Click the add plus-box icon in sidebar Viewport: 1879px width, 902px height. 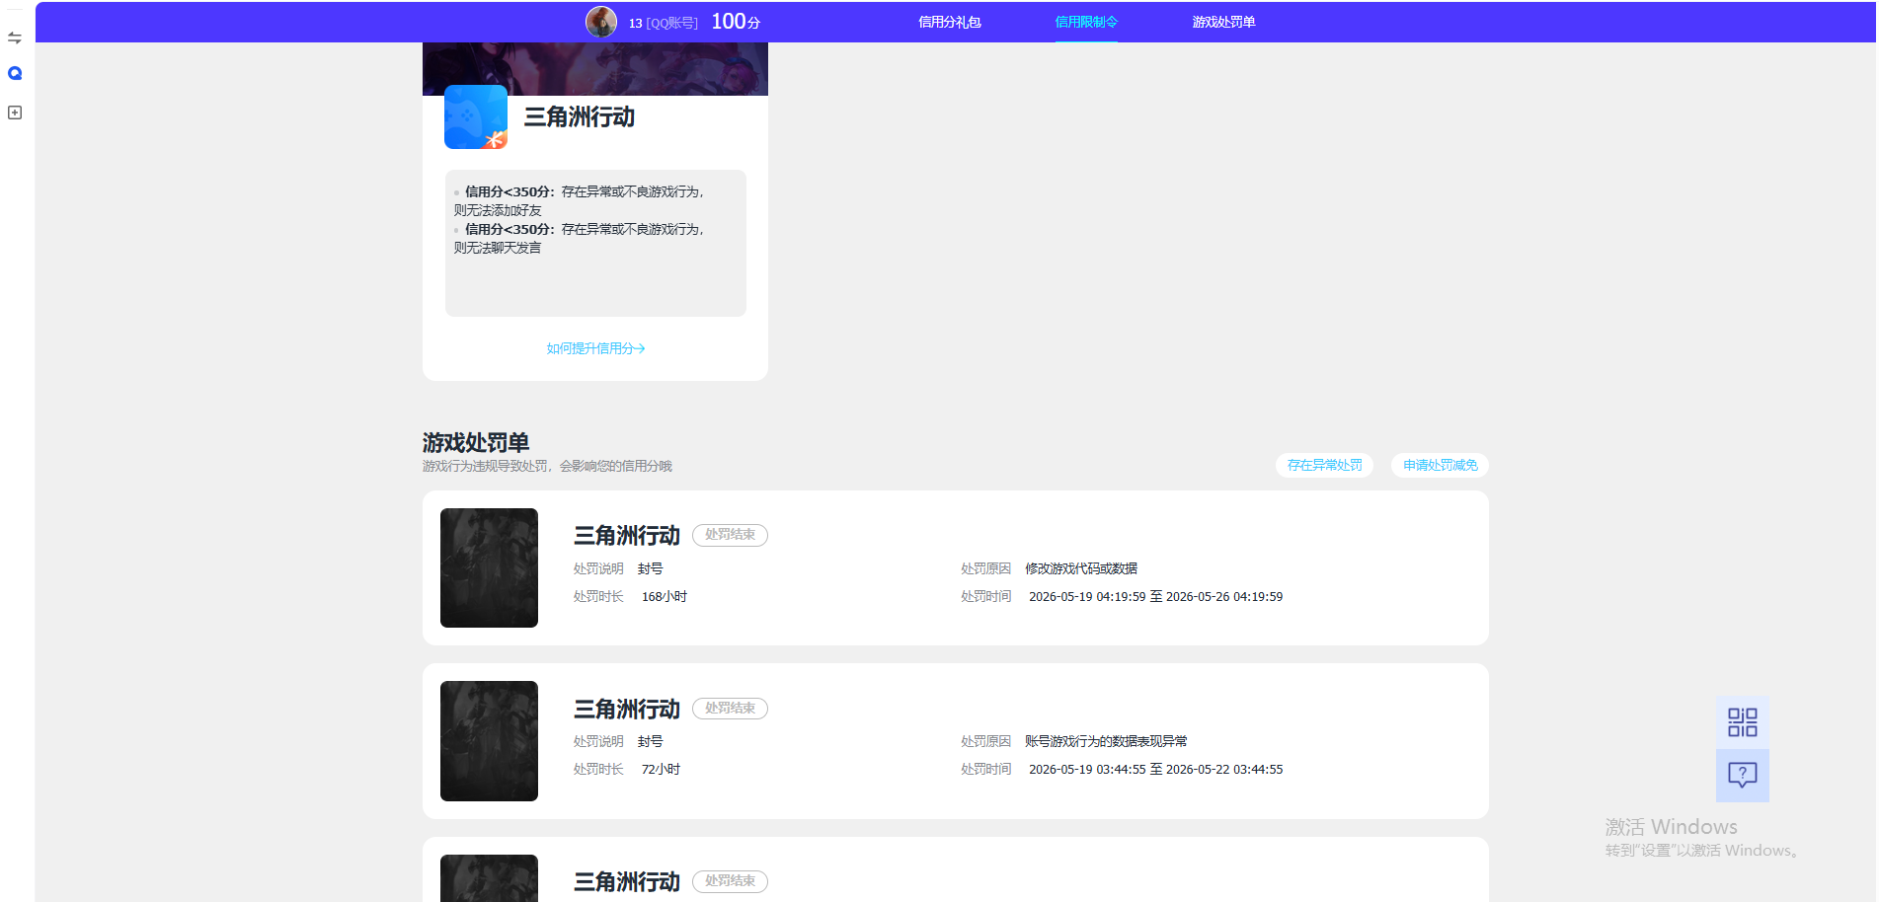(15, 113)
